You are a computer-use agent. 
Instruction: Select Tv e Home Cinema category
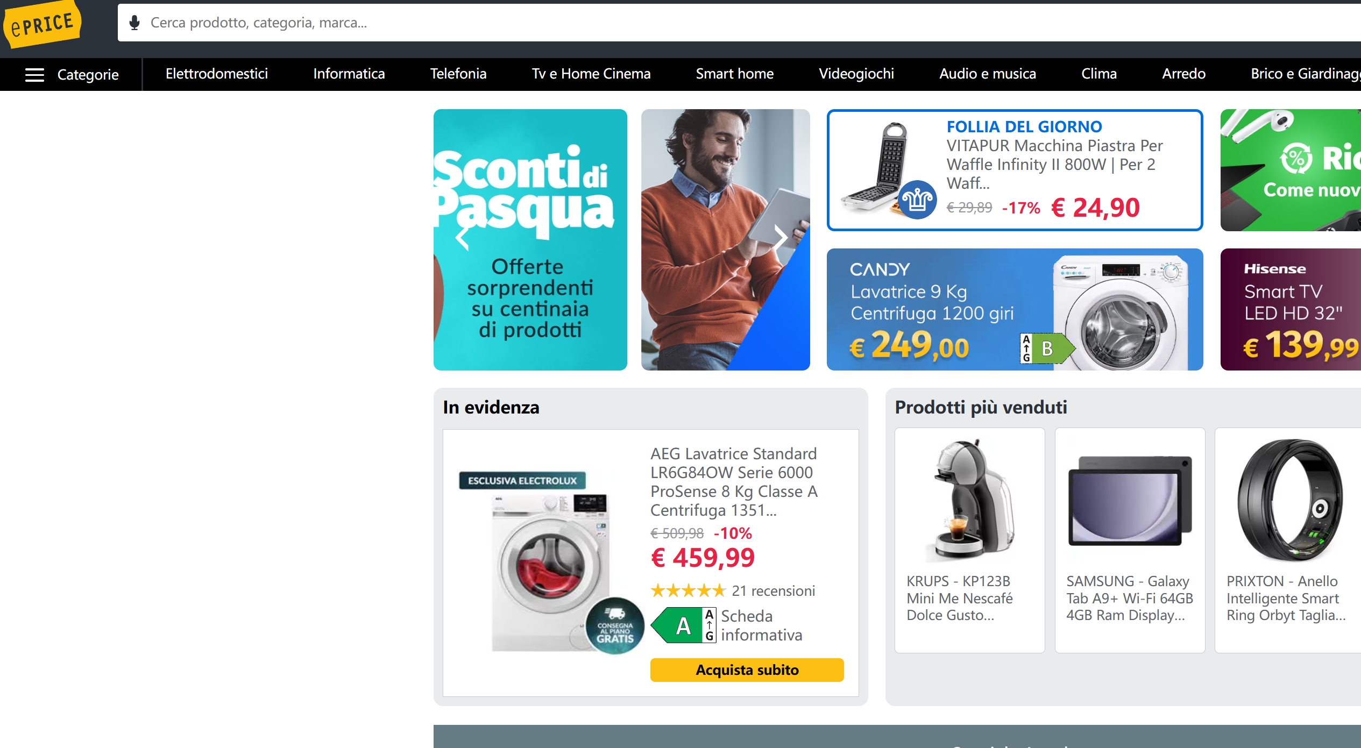pos(591,74)
